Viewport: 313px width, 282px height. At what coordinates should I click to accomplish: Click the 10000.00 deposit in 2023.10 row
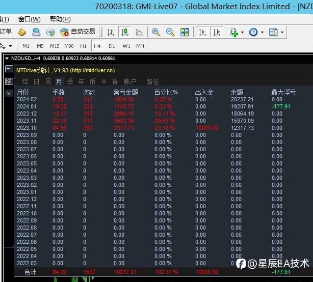pyautogui.click(x=207, y=128)
